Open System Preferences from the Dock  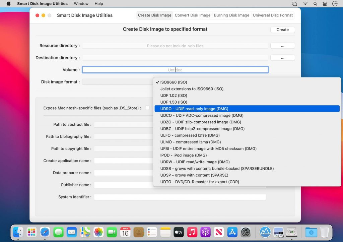point(246,232)
